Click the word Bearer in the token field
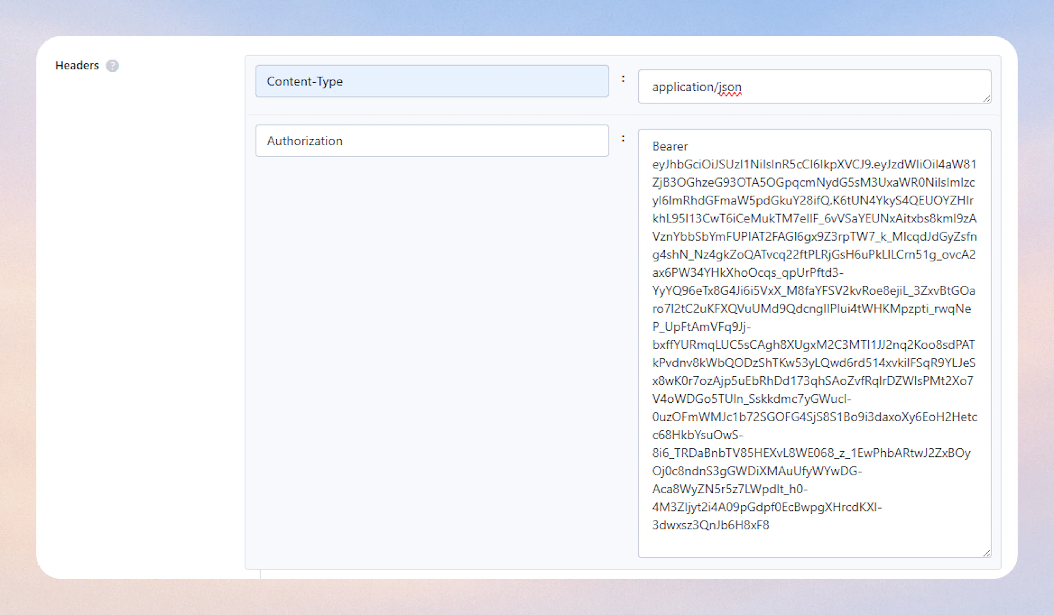 pyautogui.click(x=670, y=146)
